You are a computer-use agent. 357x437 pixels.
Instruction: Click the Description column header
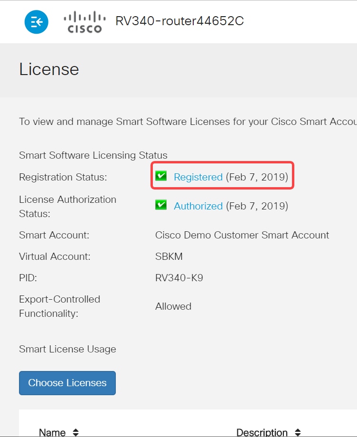262,432
